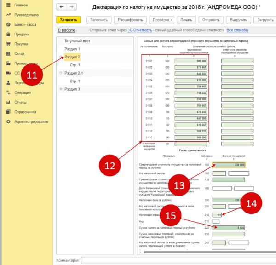The image size is (276, 265).
Task: Click the Склад warehouse icon
Action: 8,53
